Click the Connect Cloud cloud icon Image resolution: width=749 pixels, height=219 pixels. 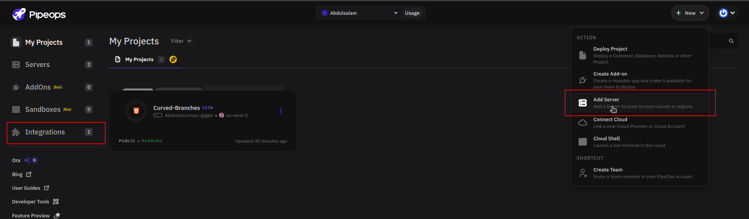click(x=583, y=123)
